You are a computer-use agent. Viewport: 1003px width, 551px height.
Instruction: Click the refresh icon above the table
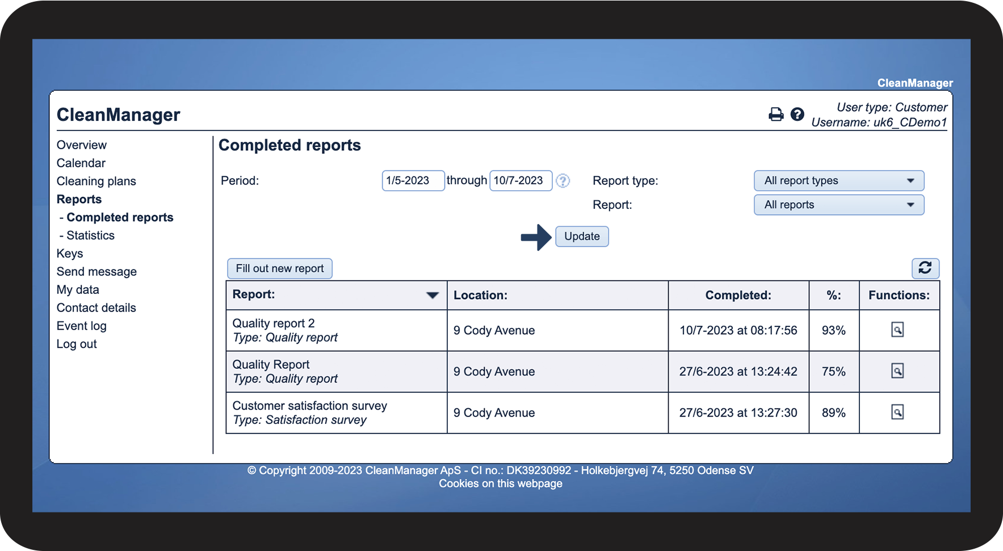[925, 268]
